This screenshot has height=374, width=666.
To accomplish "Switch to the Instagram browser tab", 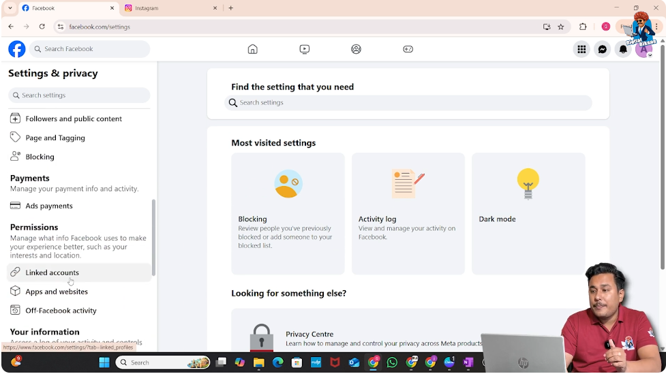I will pos(171,8).
